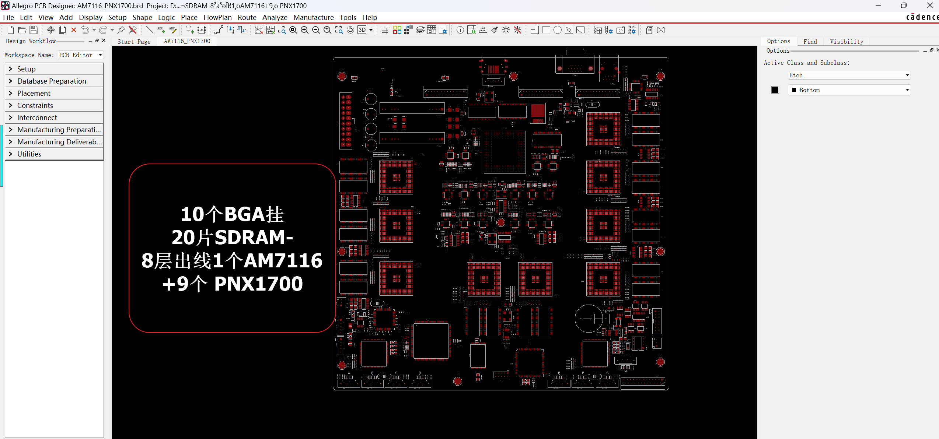This screenshot has width=939, height=439.
Task: Close the Design Workflow panel
Action: pos(104,41)
